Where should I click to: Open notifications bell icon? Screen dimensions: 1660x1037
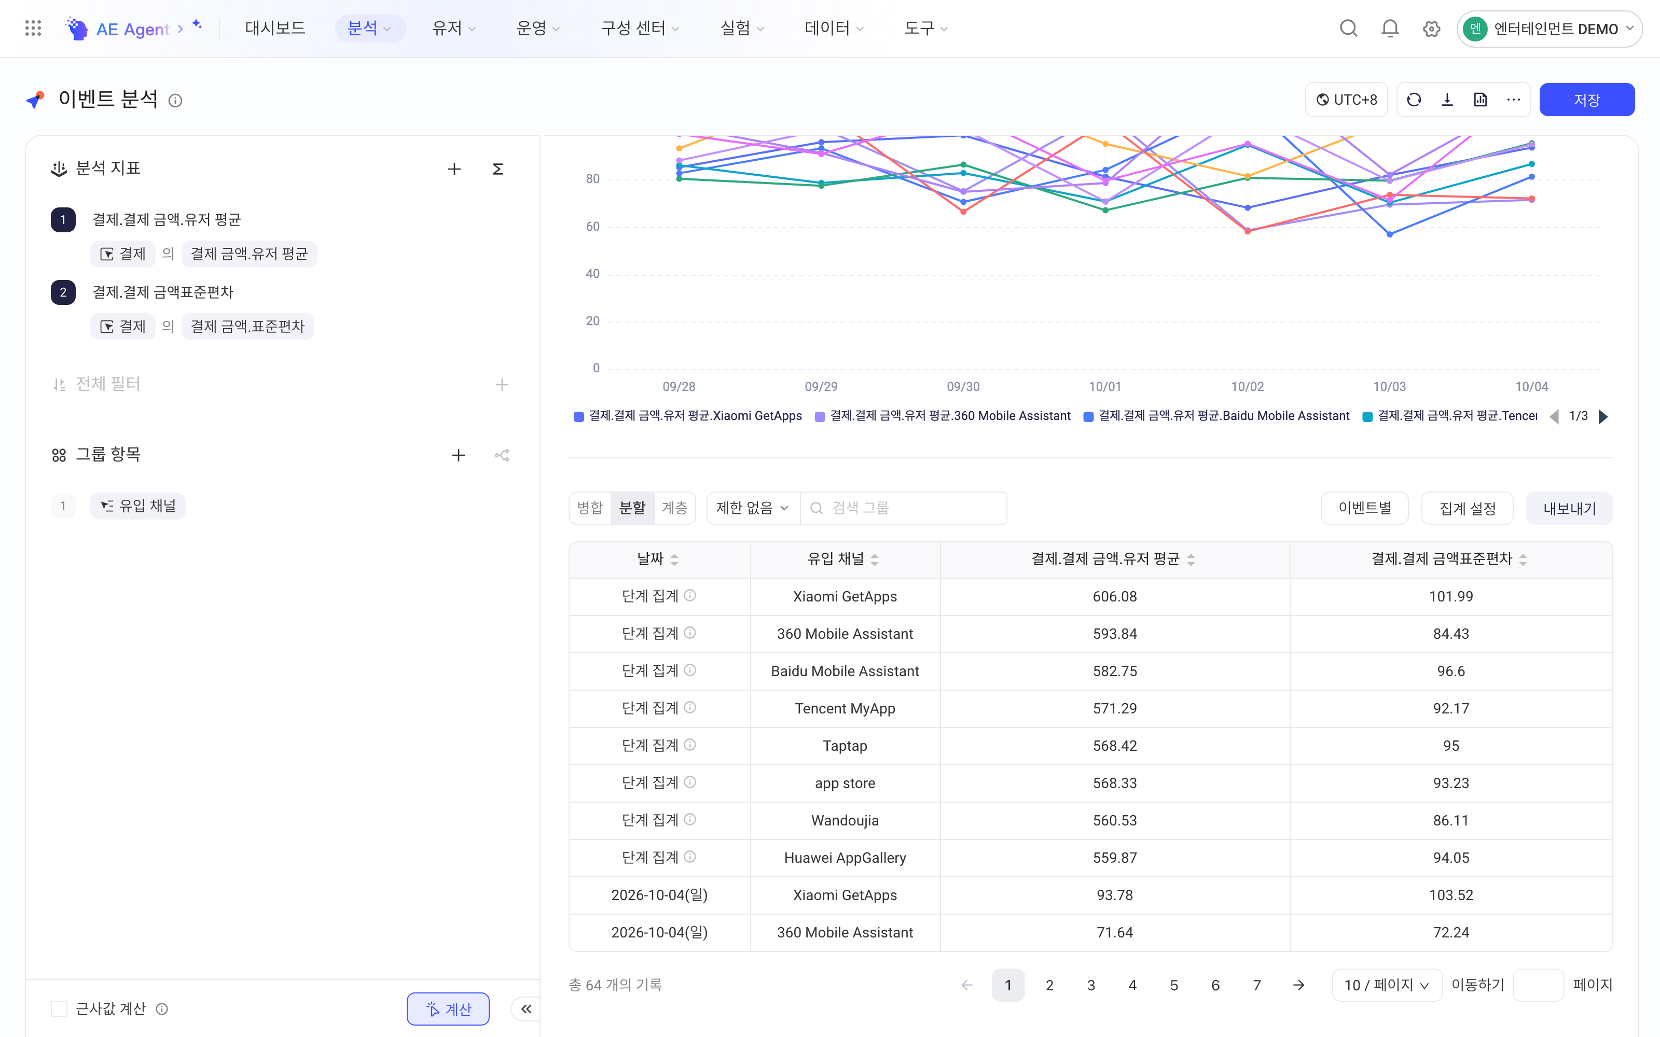click(1390, 28)
